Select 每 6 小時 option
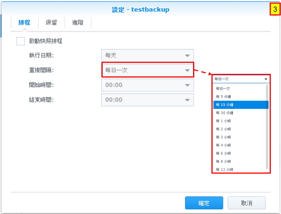 click(240, 153)
